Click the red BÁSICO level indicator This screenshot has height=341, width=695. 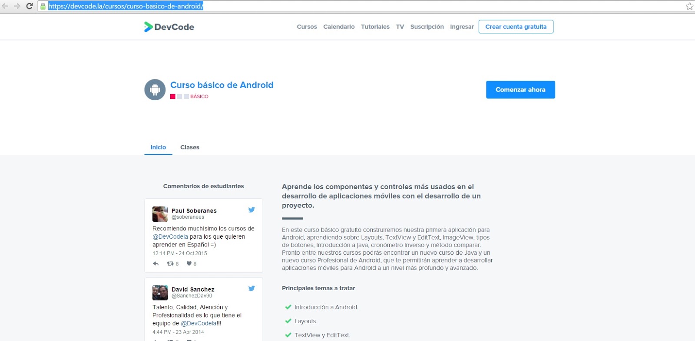pyautogui.click(x=189, y=96)
